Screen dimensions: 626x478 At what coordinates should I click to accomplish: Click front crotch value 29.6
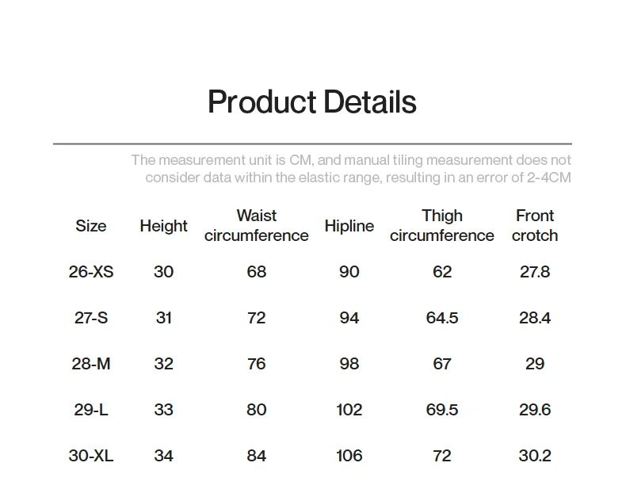(x=535, y=410)
